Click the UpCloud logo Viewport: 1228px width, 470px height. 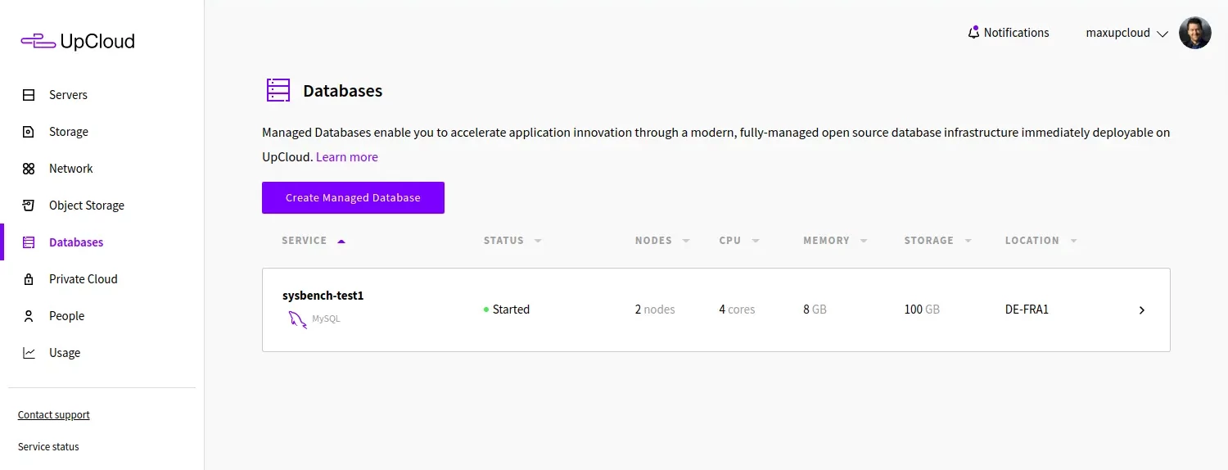(x=78, y=42)
